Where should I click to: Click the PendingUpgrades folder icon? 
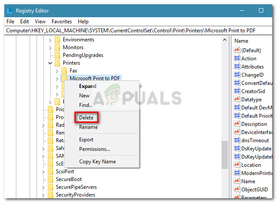click(x=57, y=55)
